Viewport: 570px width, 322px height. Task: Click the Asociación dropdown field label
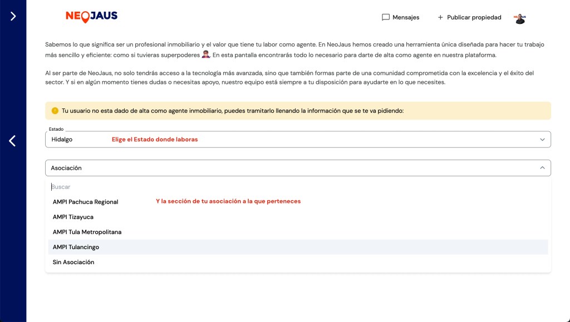66,168
